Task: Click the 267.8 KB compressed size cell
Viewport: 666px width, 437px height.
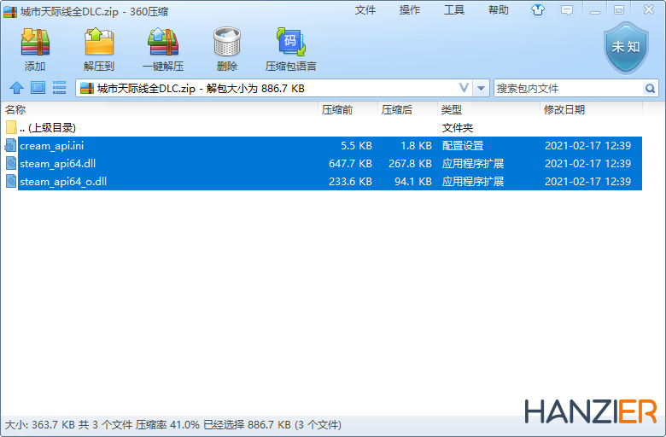Action: pyautogui.click(x=411, y=164)
